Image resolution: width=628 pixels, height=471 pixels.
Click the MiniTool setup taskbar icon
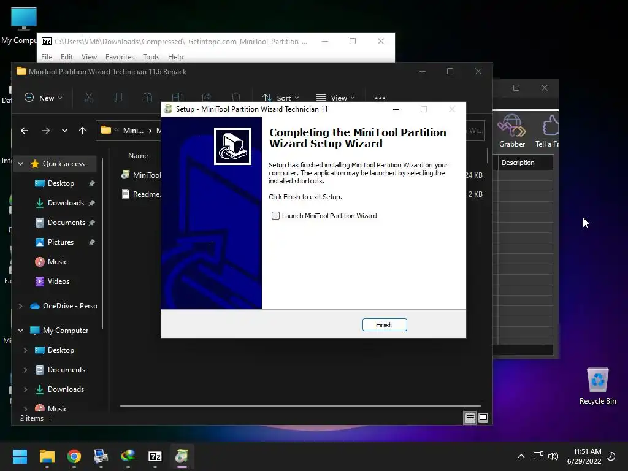tap(182, 456)
